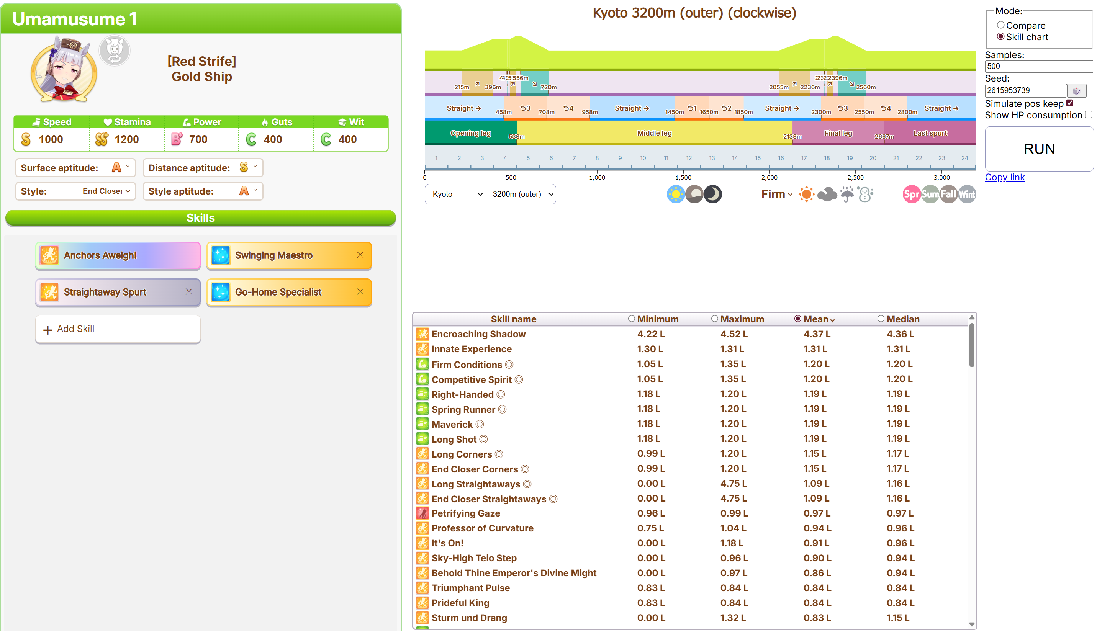Image resolution: width=1115 pixels, height=631 pixels.
Task: Open the Style End Closer dropdown
Action: coord(106,191)
